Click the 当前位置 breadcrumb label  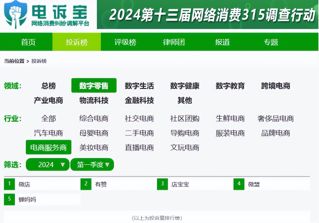pyautogui.click(x=14, y=61)
